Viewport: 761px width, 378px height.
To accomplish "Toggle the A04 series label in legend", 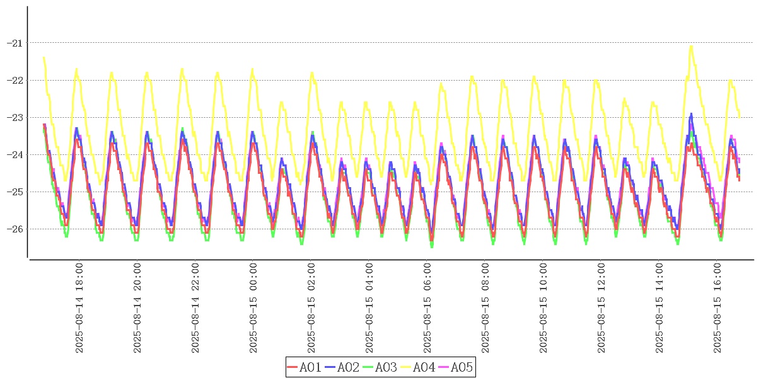I will pos(424,367).
